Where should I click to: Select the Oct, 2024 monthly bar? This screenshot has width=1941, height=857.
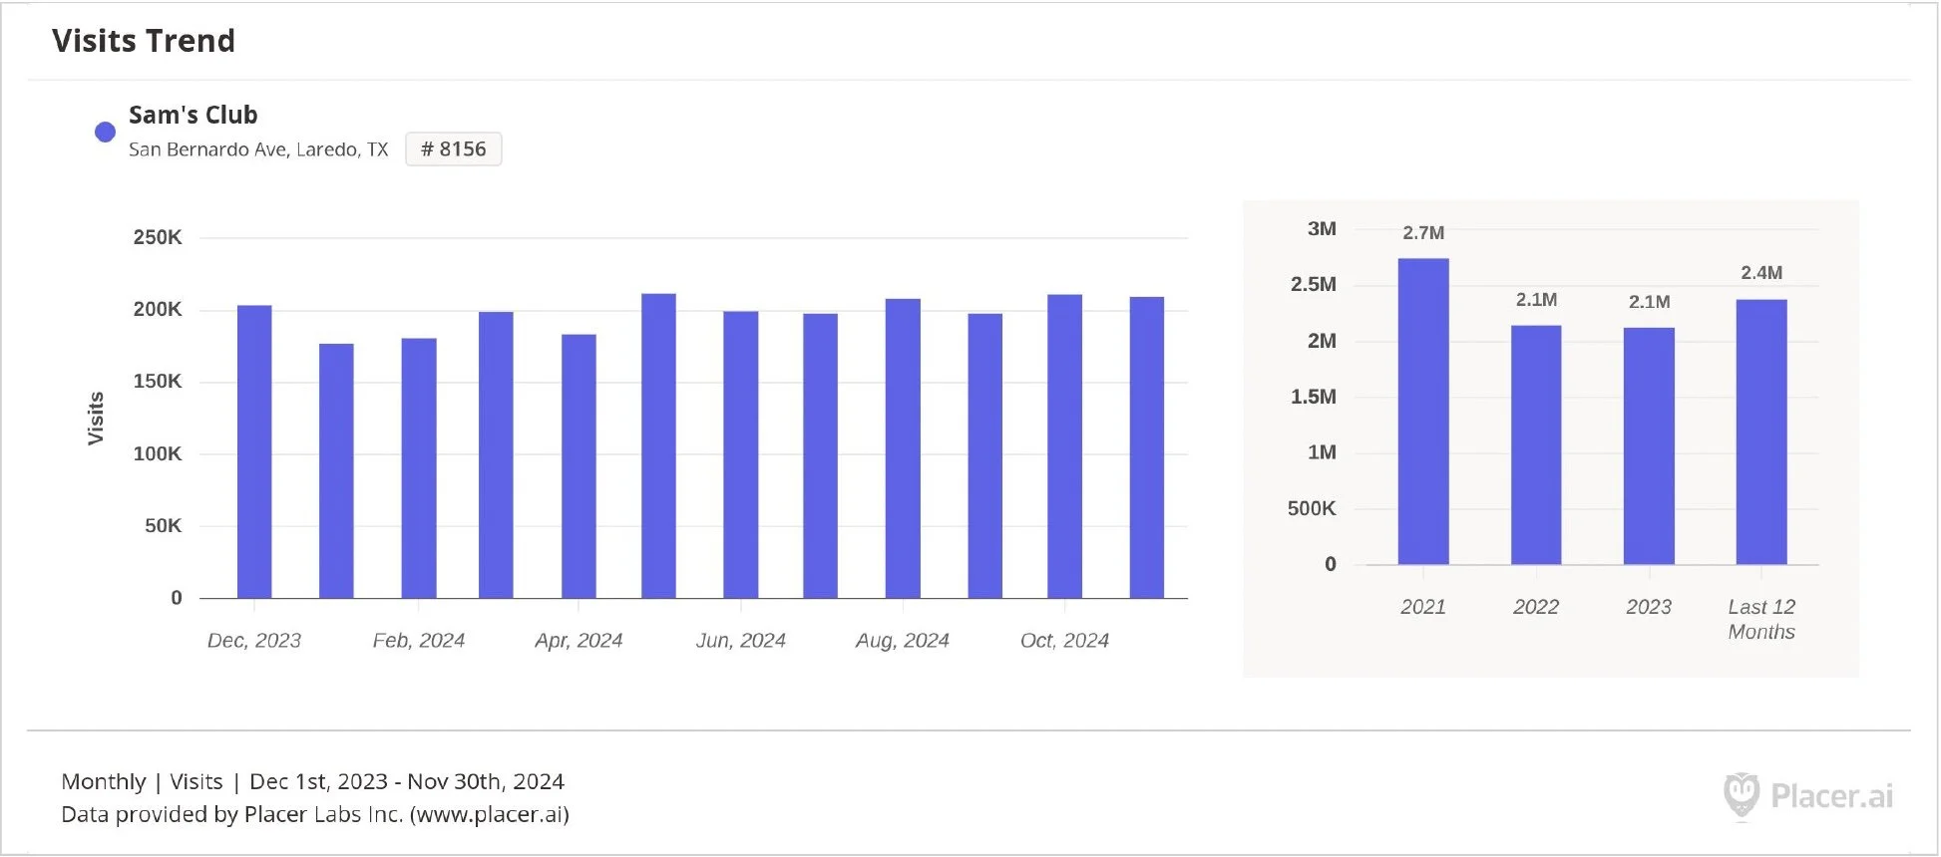point(1064,446)
